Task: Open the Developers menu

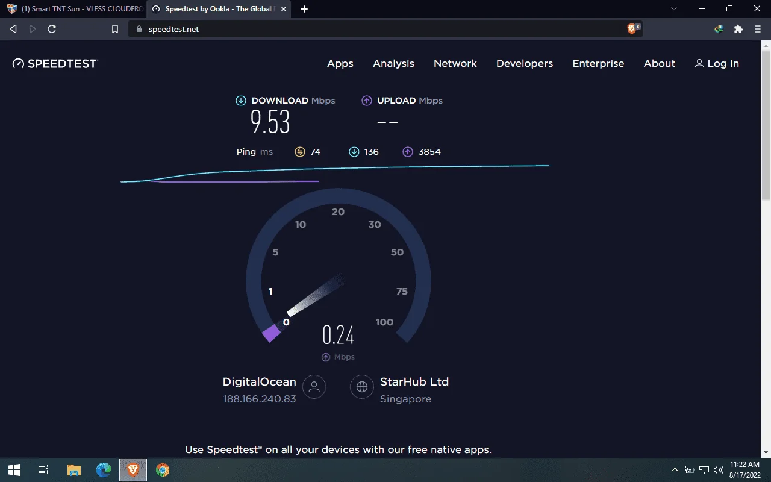Action: click(x=525, y=63)
